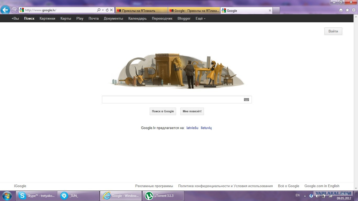Stop loading with the address bar X icon
This screenshot has width=358, height=201.
[x=111, y=10]
